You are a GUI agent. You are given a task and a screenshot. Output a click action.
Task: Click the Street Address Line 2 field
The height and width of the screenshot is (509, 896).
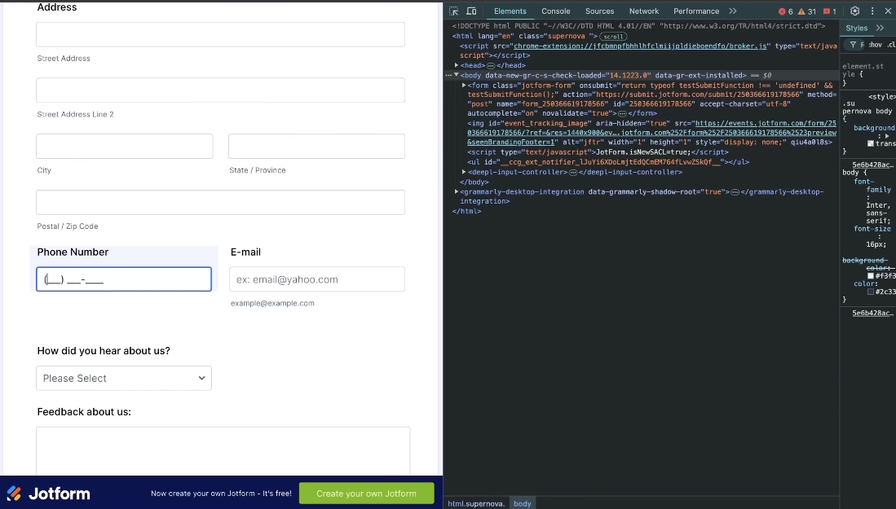[221, 90]
